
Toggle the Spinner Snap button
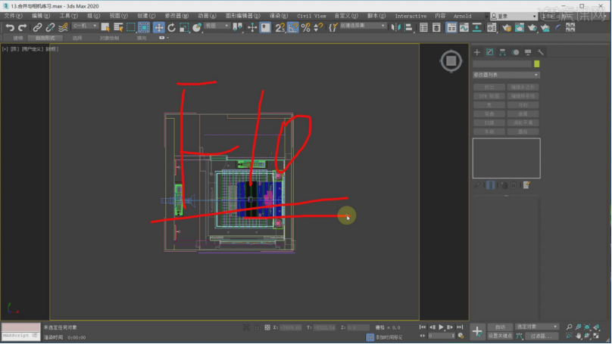[x=318, y=27]
